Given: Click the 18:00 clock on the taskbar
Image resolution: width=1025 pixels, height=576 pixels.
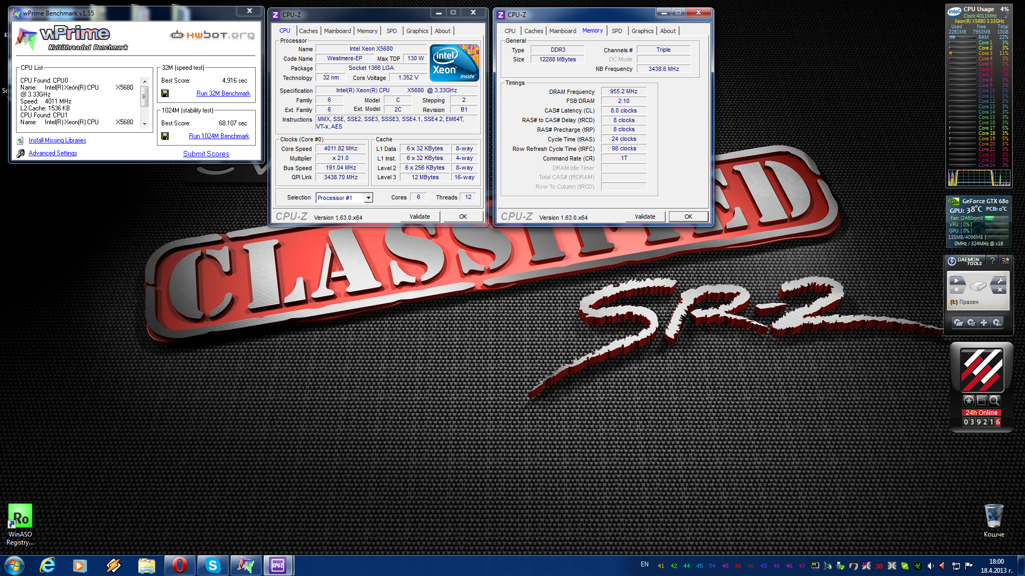Looking at the screenshot, I should (x=996, y=562).
